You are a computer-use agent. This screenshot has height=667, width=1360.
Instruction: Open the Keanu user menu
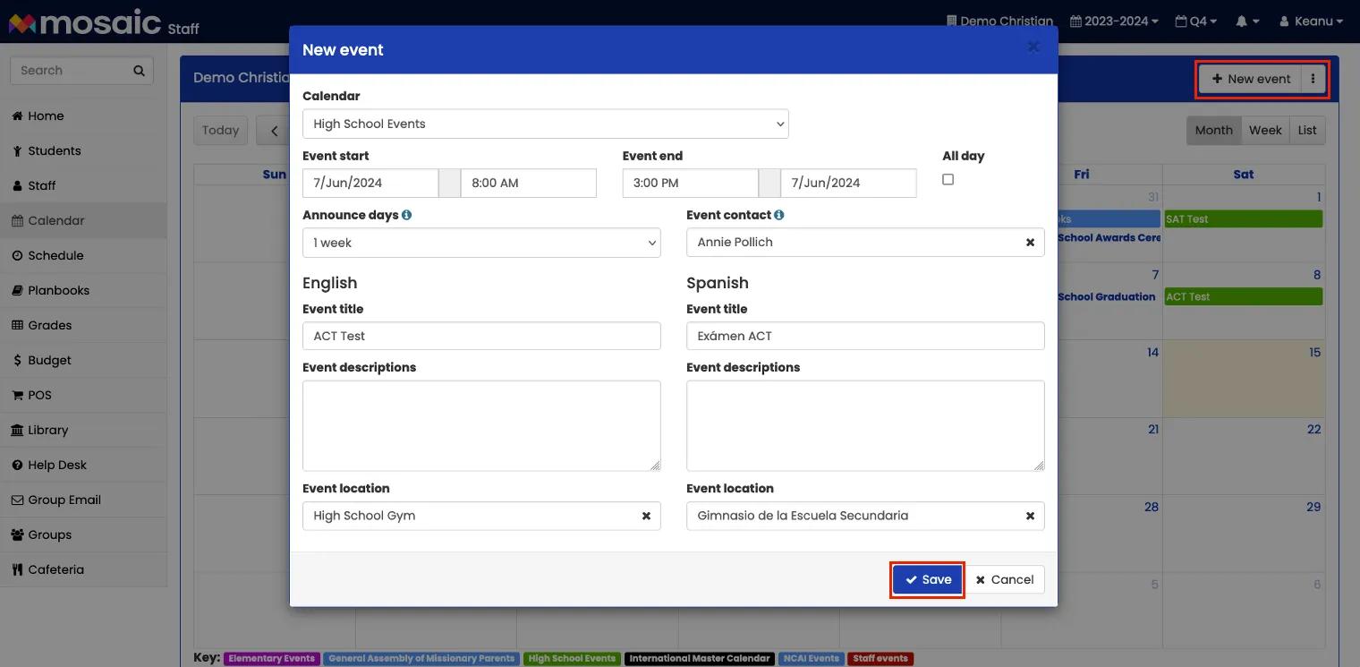pyautogui.click(x=1310, y=21)
